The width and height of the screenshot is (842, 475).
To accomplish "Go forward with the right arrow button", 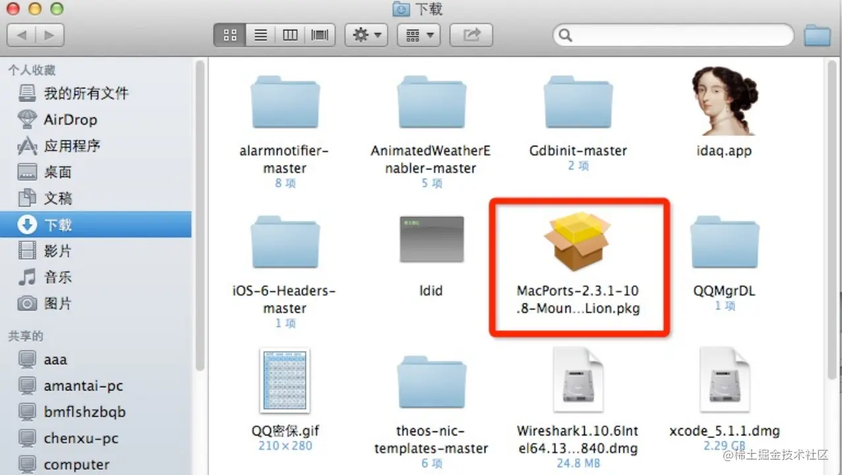I will point(49,35).
